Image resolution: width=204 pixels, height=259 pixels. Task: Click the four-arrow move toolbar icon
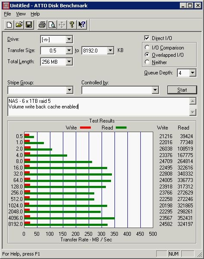point(62,25)
